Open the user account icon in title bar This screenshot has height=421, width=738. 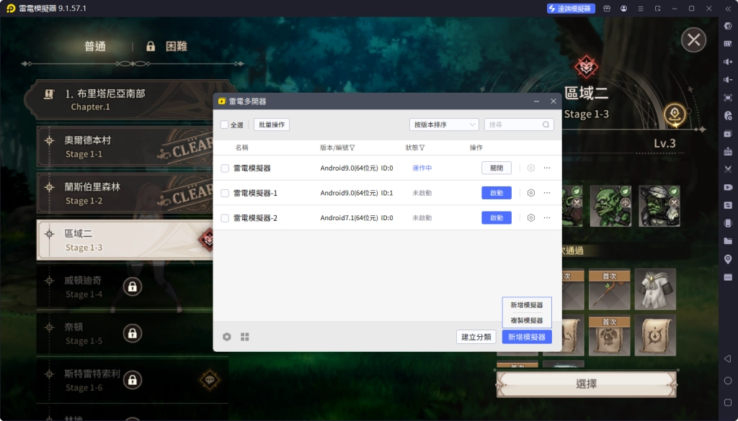click(623, 9)
